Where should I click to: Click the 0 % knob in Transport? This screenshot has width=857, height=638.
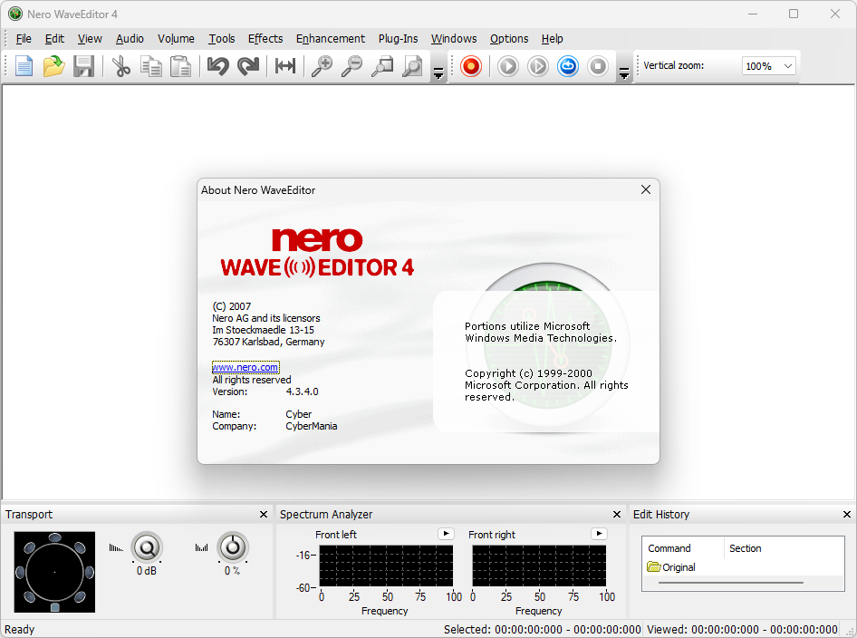click(233, 547)
